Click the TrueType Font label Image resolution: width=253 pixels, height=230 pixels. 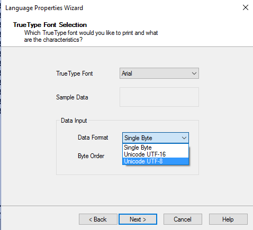coord(74,73)
